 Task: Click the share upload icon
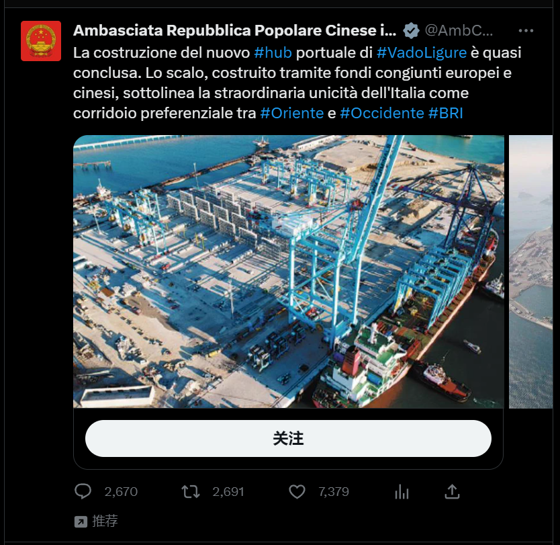click(452, 492)
